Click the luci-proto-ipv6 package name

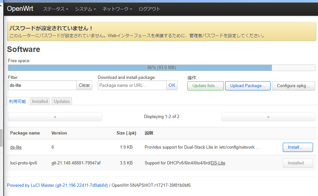pos(23,163)
